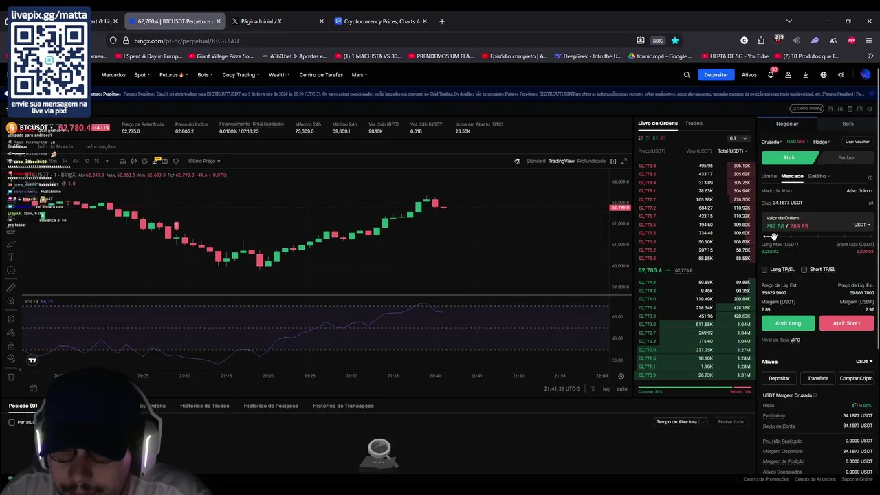This screenshot has height=495, width=880.
Task: Open the trading settings gear icon
Action: pyautogui.click(x=870, y=109)
